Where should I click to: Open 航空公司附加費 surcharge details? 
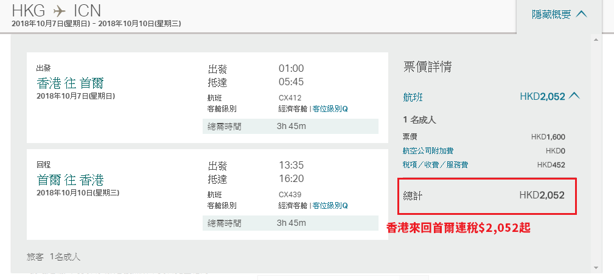click(x=428, y=151)
